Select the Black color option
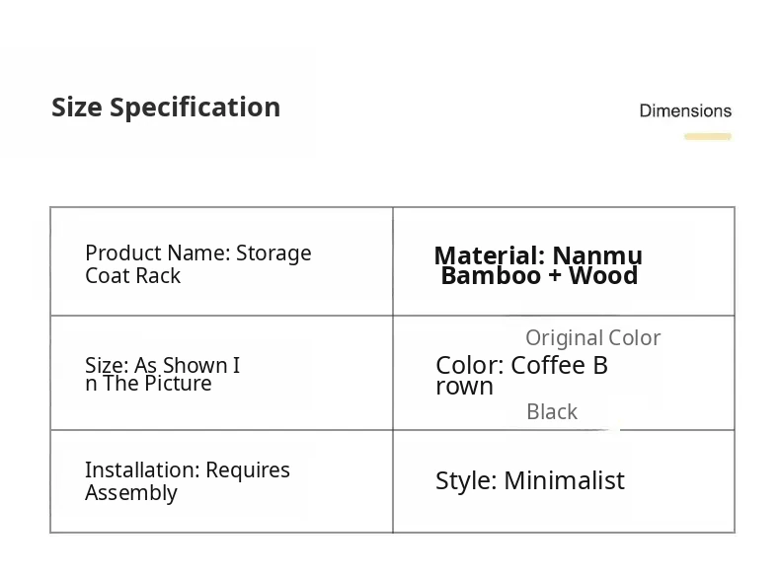This screenshot has height=577, width=780. (552, 411)
